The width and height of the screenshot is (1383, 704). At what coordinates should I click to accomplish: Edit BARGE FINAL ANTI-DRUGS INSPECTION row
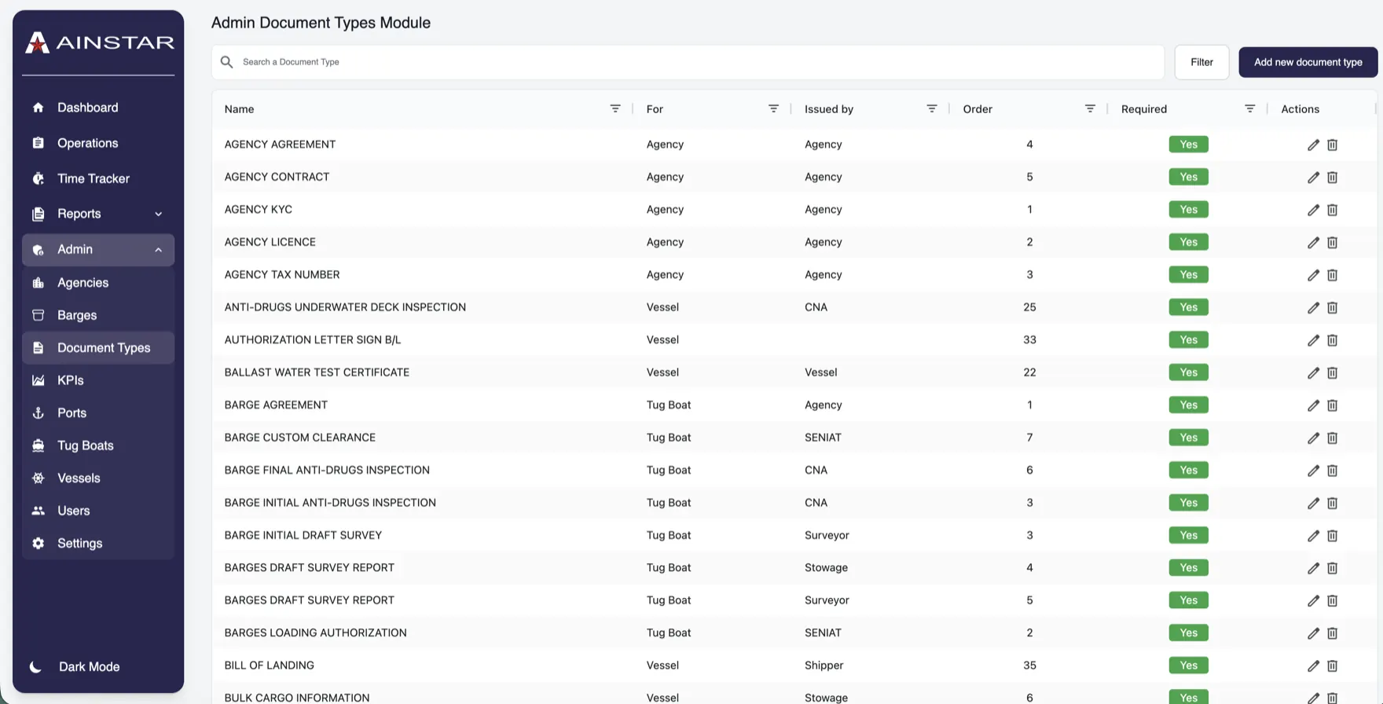pos(1313,471)
